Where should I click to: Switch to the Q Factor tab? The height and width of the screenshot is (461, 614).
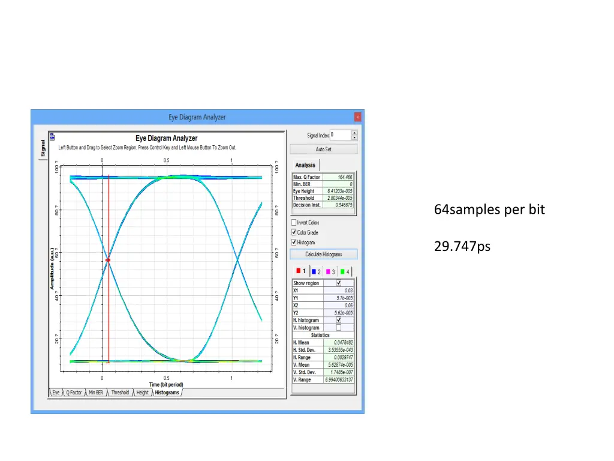[74, 393]
